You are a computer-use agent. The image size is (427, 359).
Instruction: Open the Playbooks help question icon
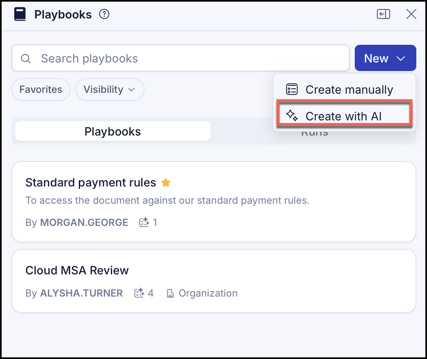pyautogui.click(x=104, y=14)
